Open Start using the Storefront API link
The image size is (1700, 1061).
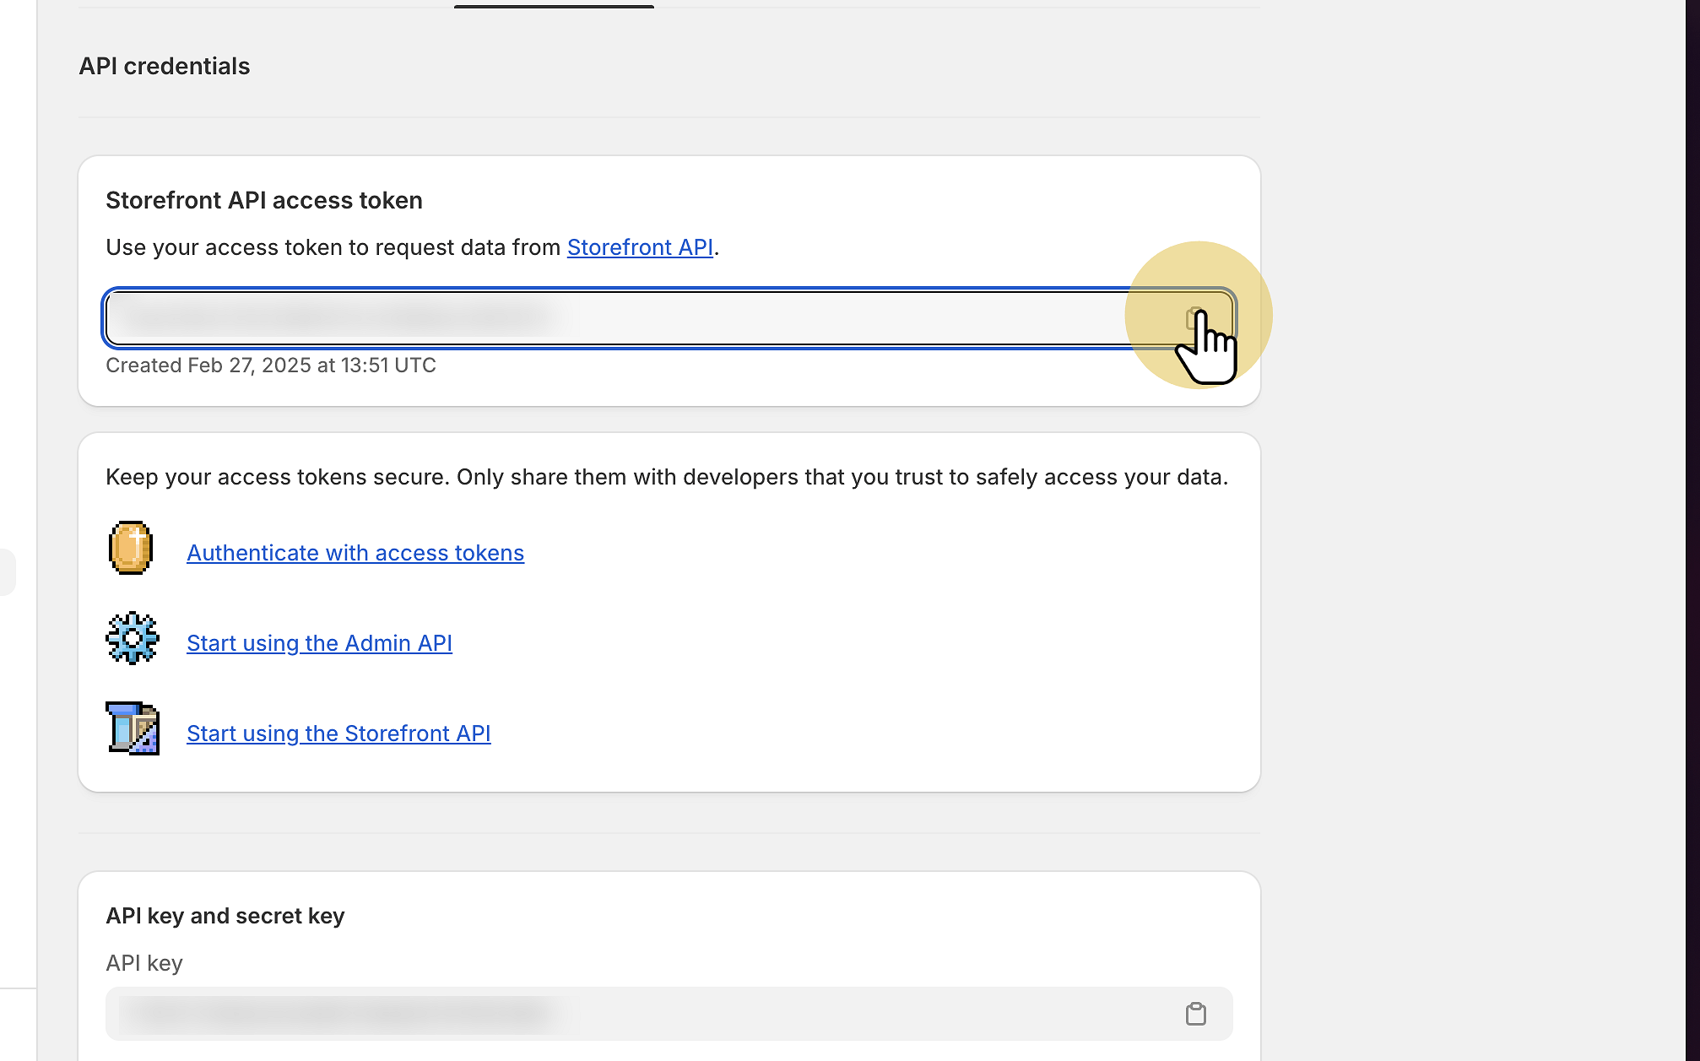click(x=338, y=733)
